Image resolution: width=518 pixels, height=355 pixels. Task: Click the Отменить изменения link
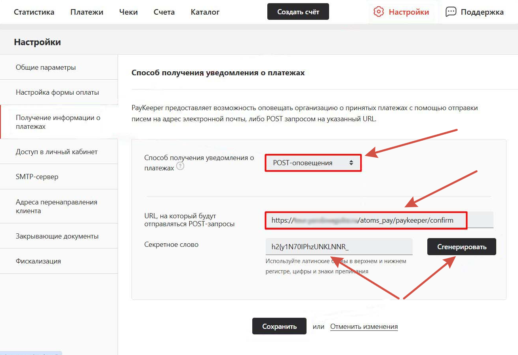coord(364,326)
